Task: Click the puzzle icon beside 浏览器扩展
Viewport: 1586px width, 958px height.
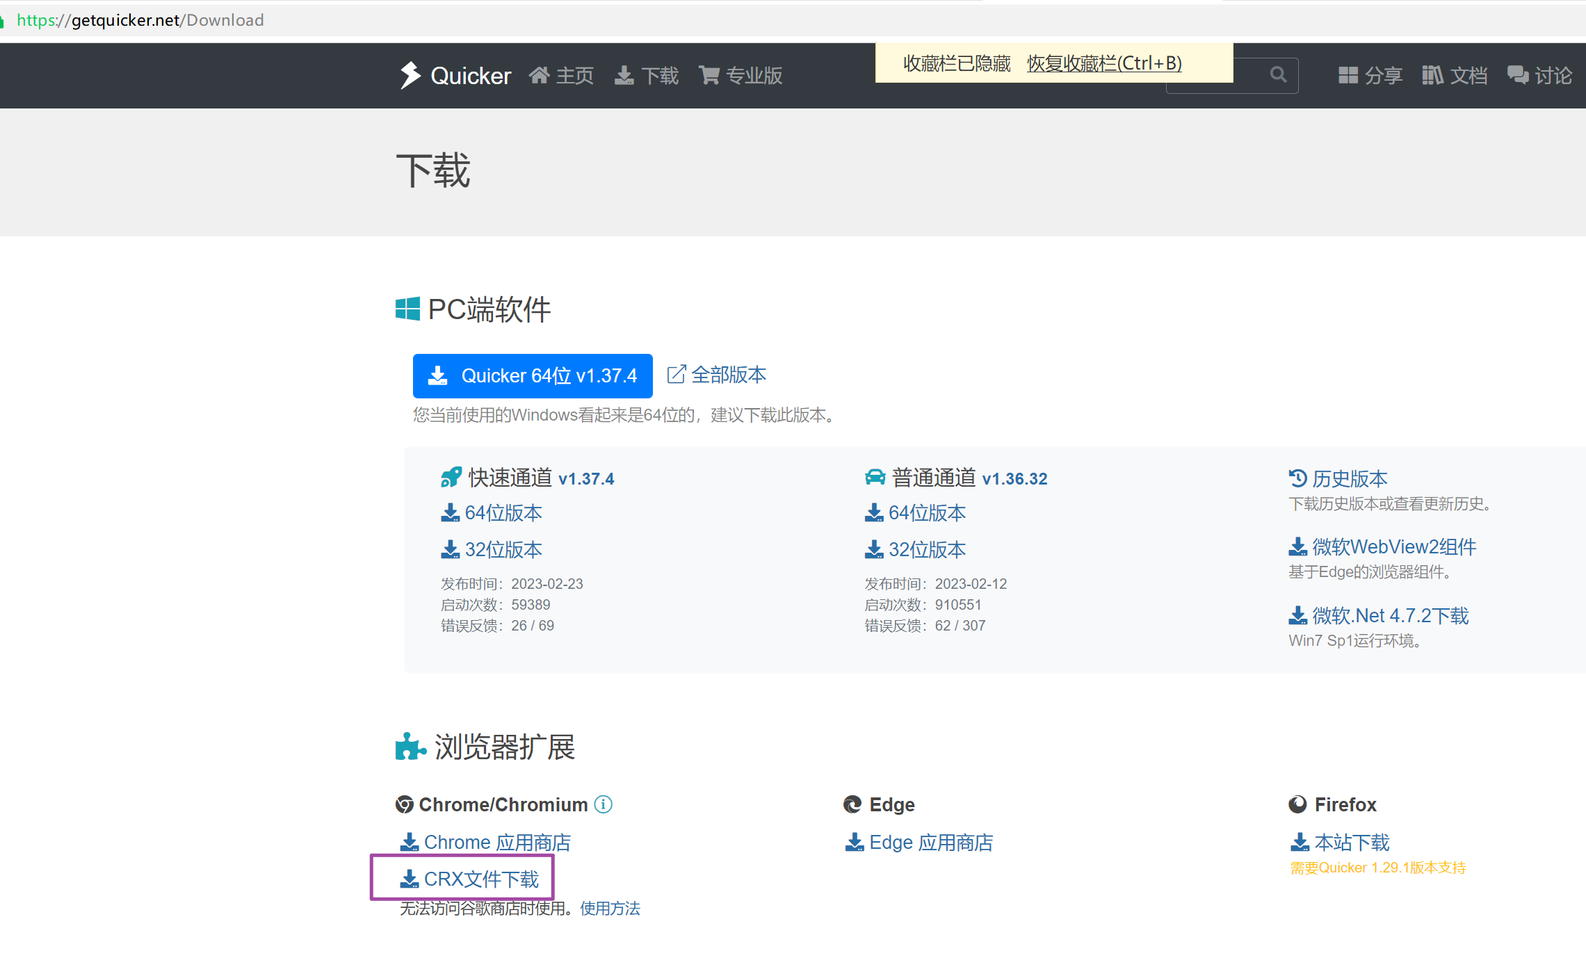Action: [x=410, y=747]
